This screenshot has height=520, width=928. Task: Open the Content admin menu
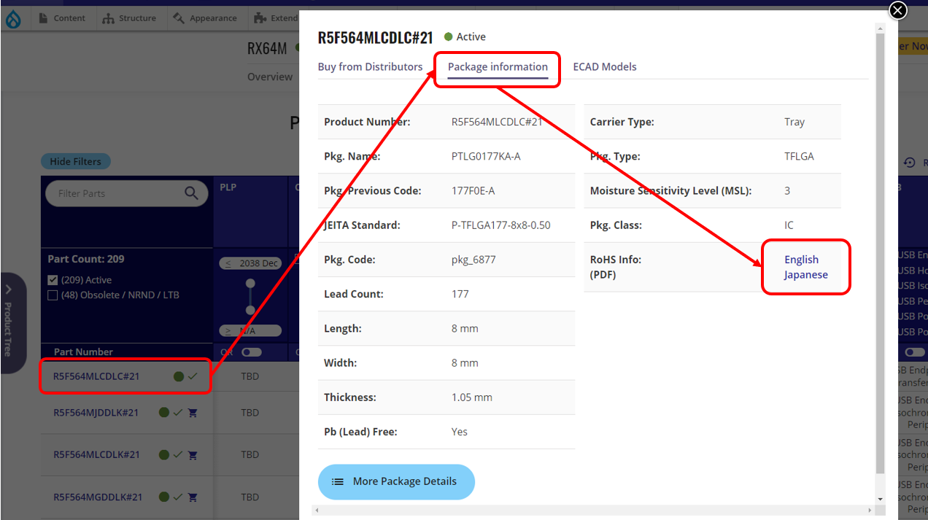pyautogui.click(x=61, y=18)
